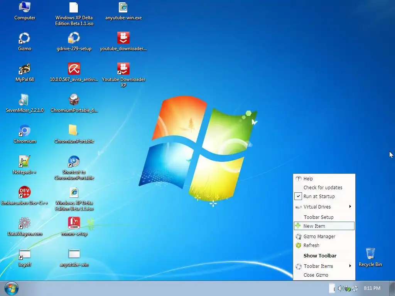Open Gizmo Manager from the menu
395x296 pixels.
pos(324,237)
